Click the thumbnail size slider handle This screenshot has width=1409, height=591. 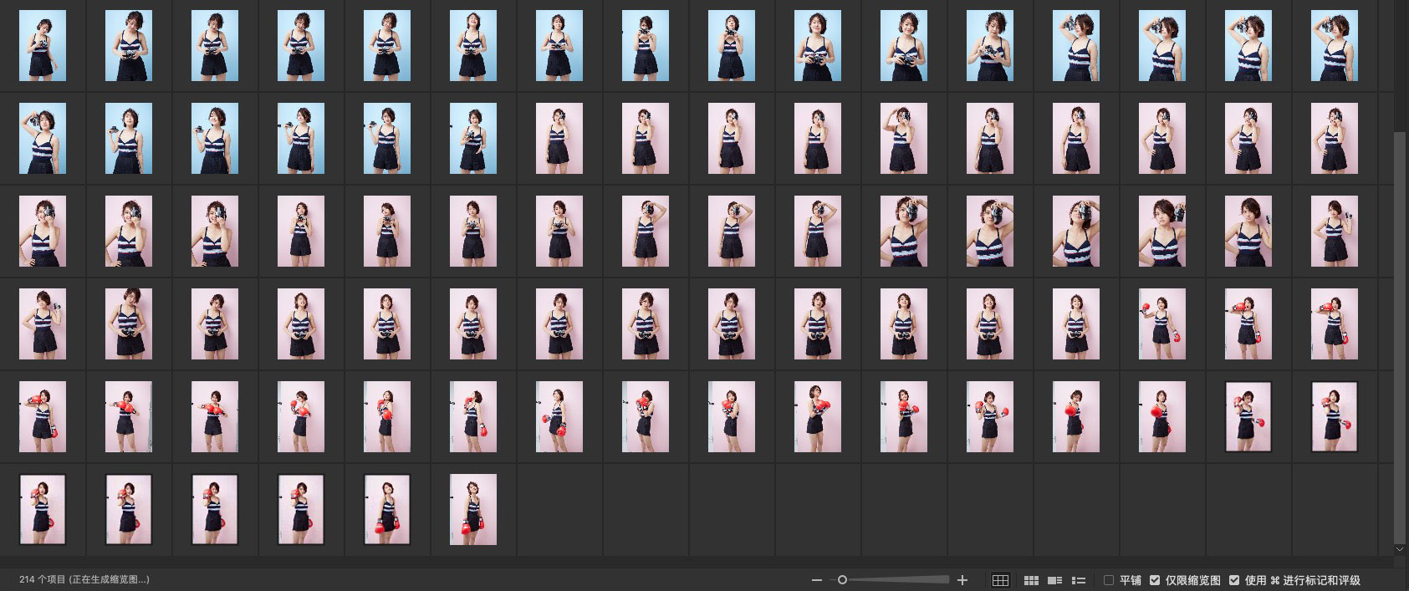[x=842, y=580]
